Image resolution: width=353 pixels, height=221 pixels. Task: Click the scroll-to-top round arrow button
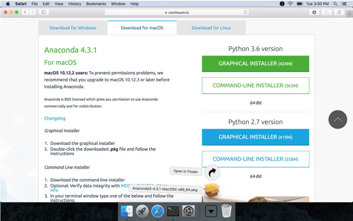pos(338,119)
